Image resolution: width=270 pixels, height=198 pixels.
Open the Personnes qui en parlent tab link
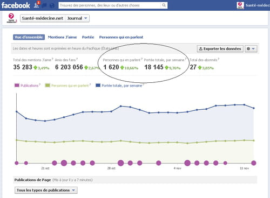click(121, 37)
